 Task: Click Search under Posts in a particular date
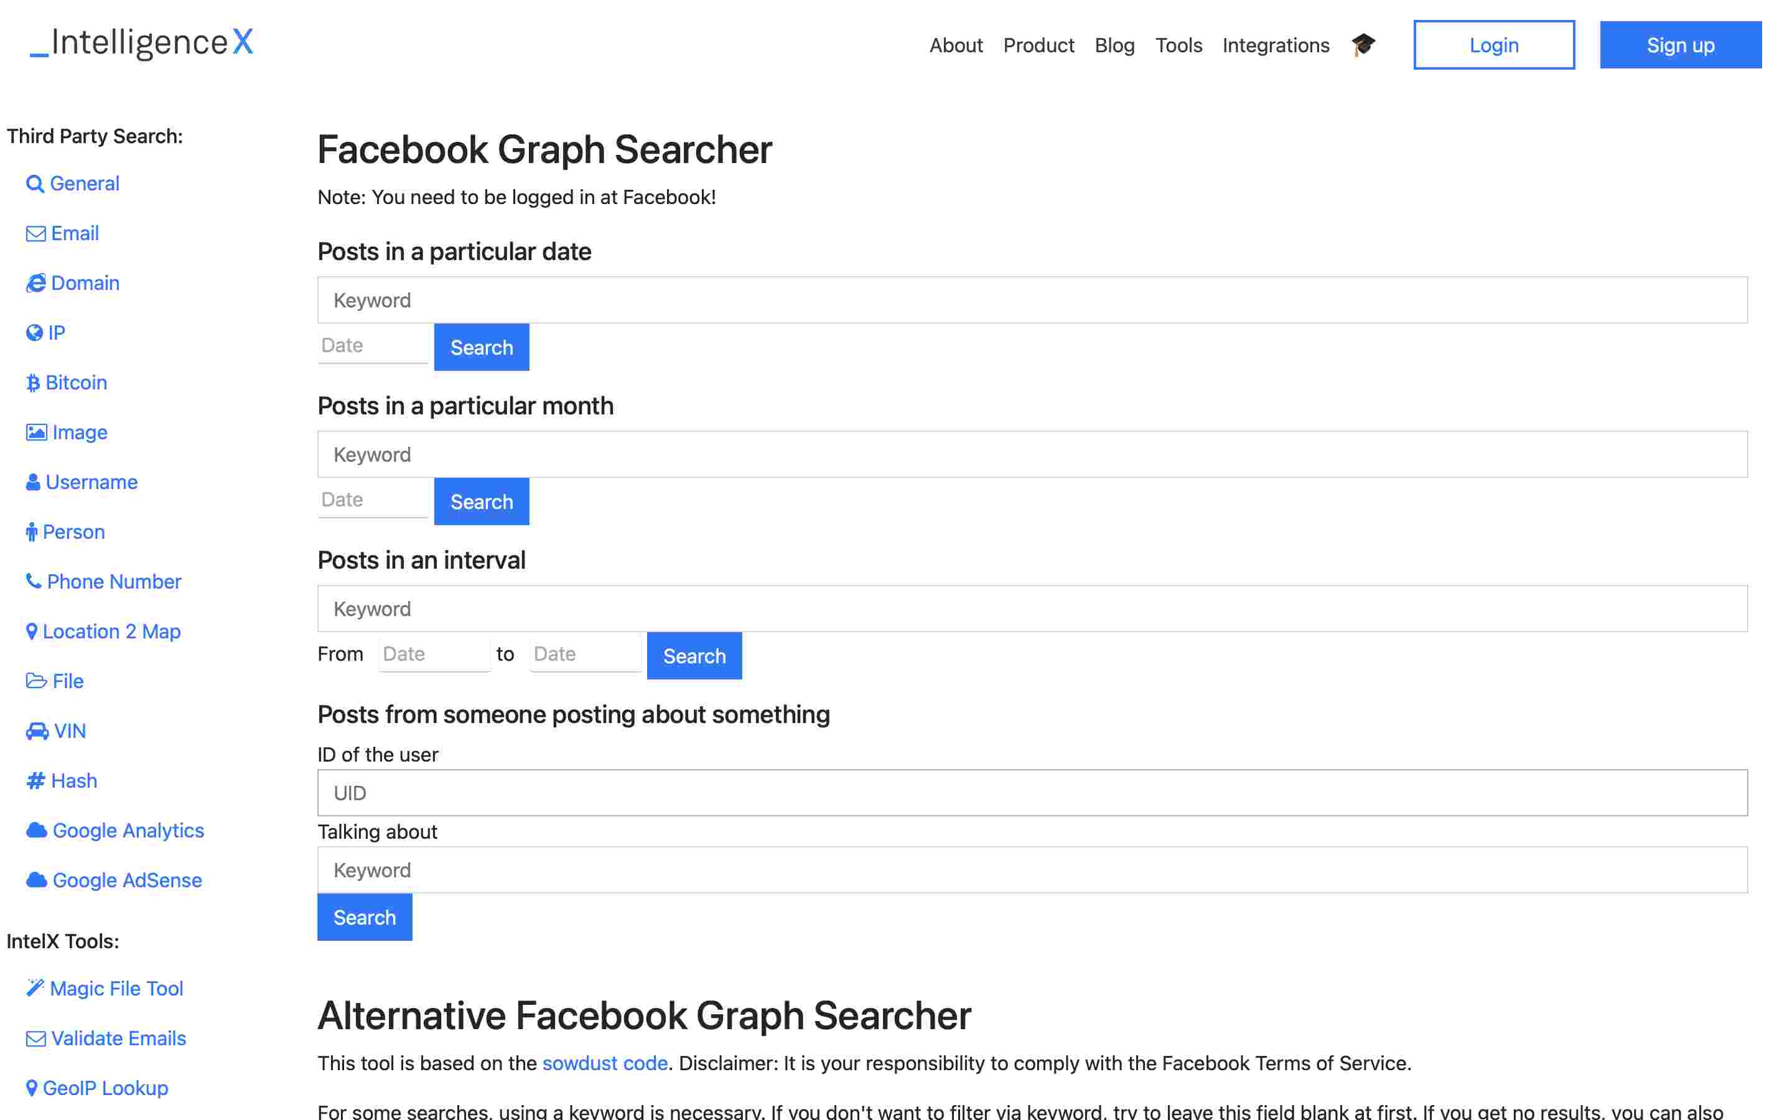pyautogui.click(x=480, y=347)
